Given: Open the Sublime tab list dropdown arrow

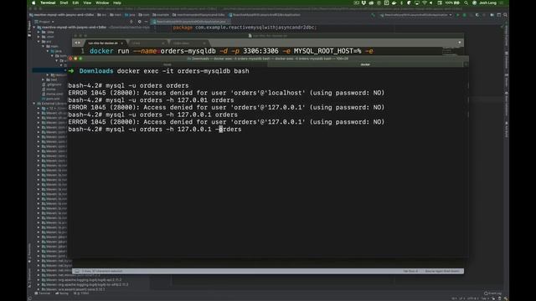Looking at the screenshot, I should point(460,43).
